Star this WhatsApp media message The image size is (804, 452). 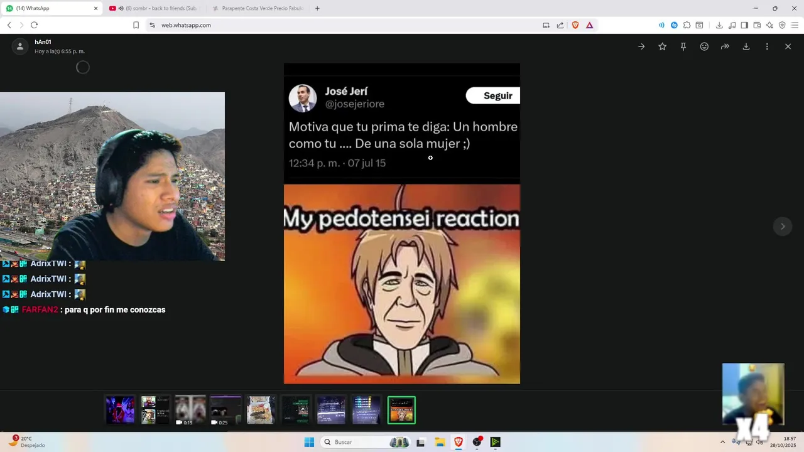tap(662, 46)
